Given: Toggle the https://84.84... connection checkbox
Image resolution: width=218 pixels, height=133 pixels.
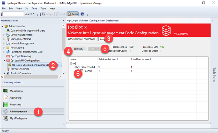Looking at the screenshot, I should (x=78, y=67).
